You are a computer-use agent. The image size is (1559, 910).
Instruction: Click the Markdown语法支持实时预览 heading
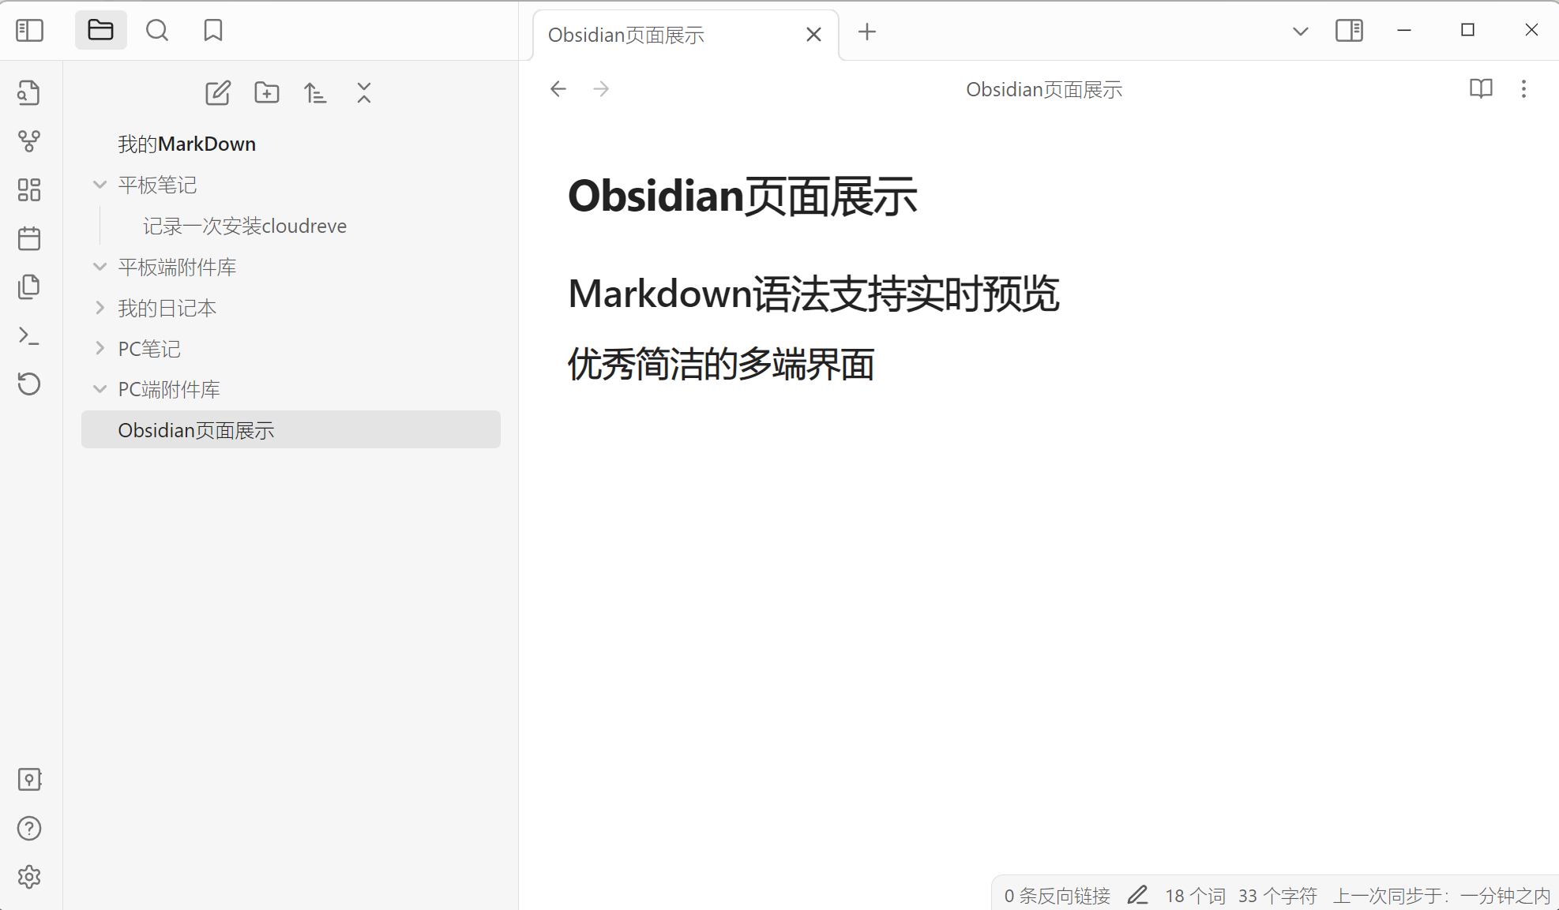pos(813,294)
